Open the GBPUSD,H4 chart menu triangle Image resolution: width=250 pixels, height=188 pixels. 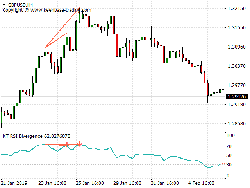pos(4,5)
